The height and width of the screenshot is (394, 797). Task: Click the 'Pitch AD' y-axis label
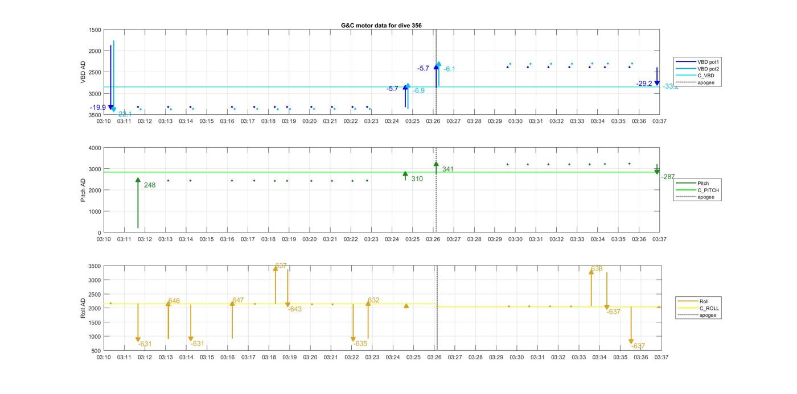tap(83, 190)
